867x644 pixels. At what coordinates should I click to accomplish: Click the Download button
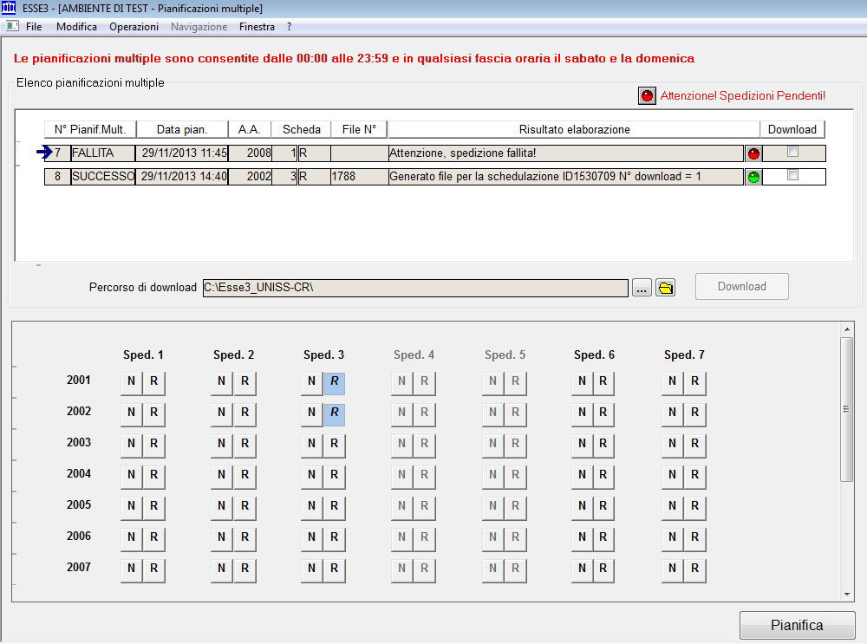tap(741, 286)
